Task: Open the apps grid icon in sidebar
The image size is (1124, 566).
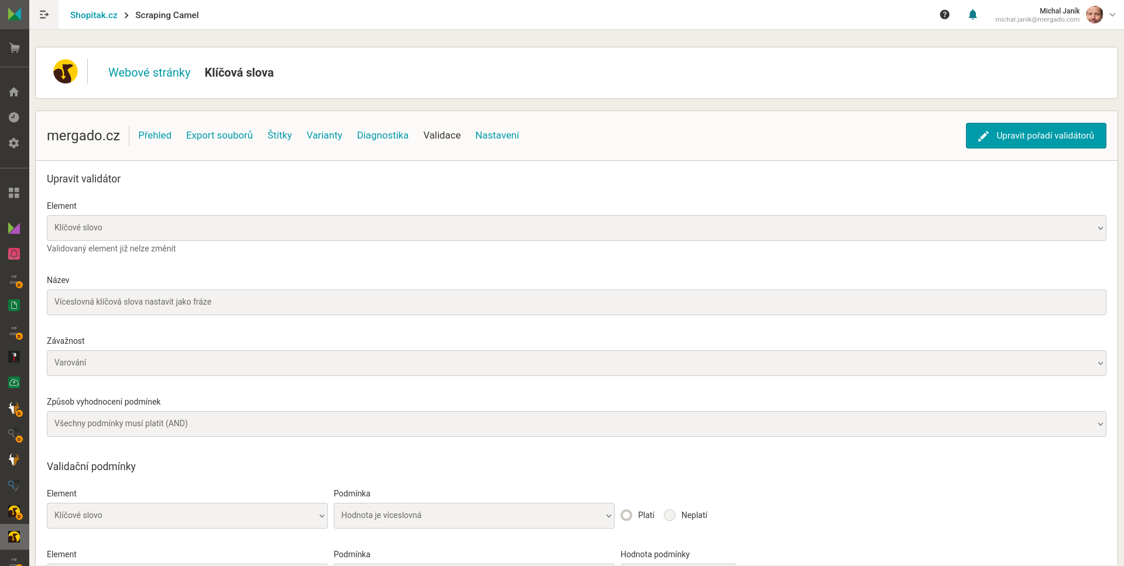Action: (14, 193)
